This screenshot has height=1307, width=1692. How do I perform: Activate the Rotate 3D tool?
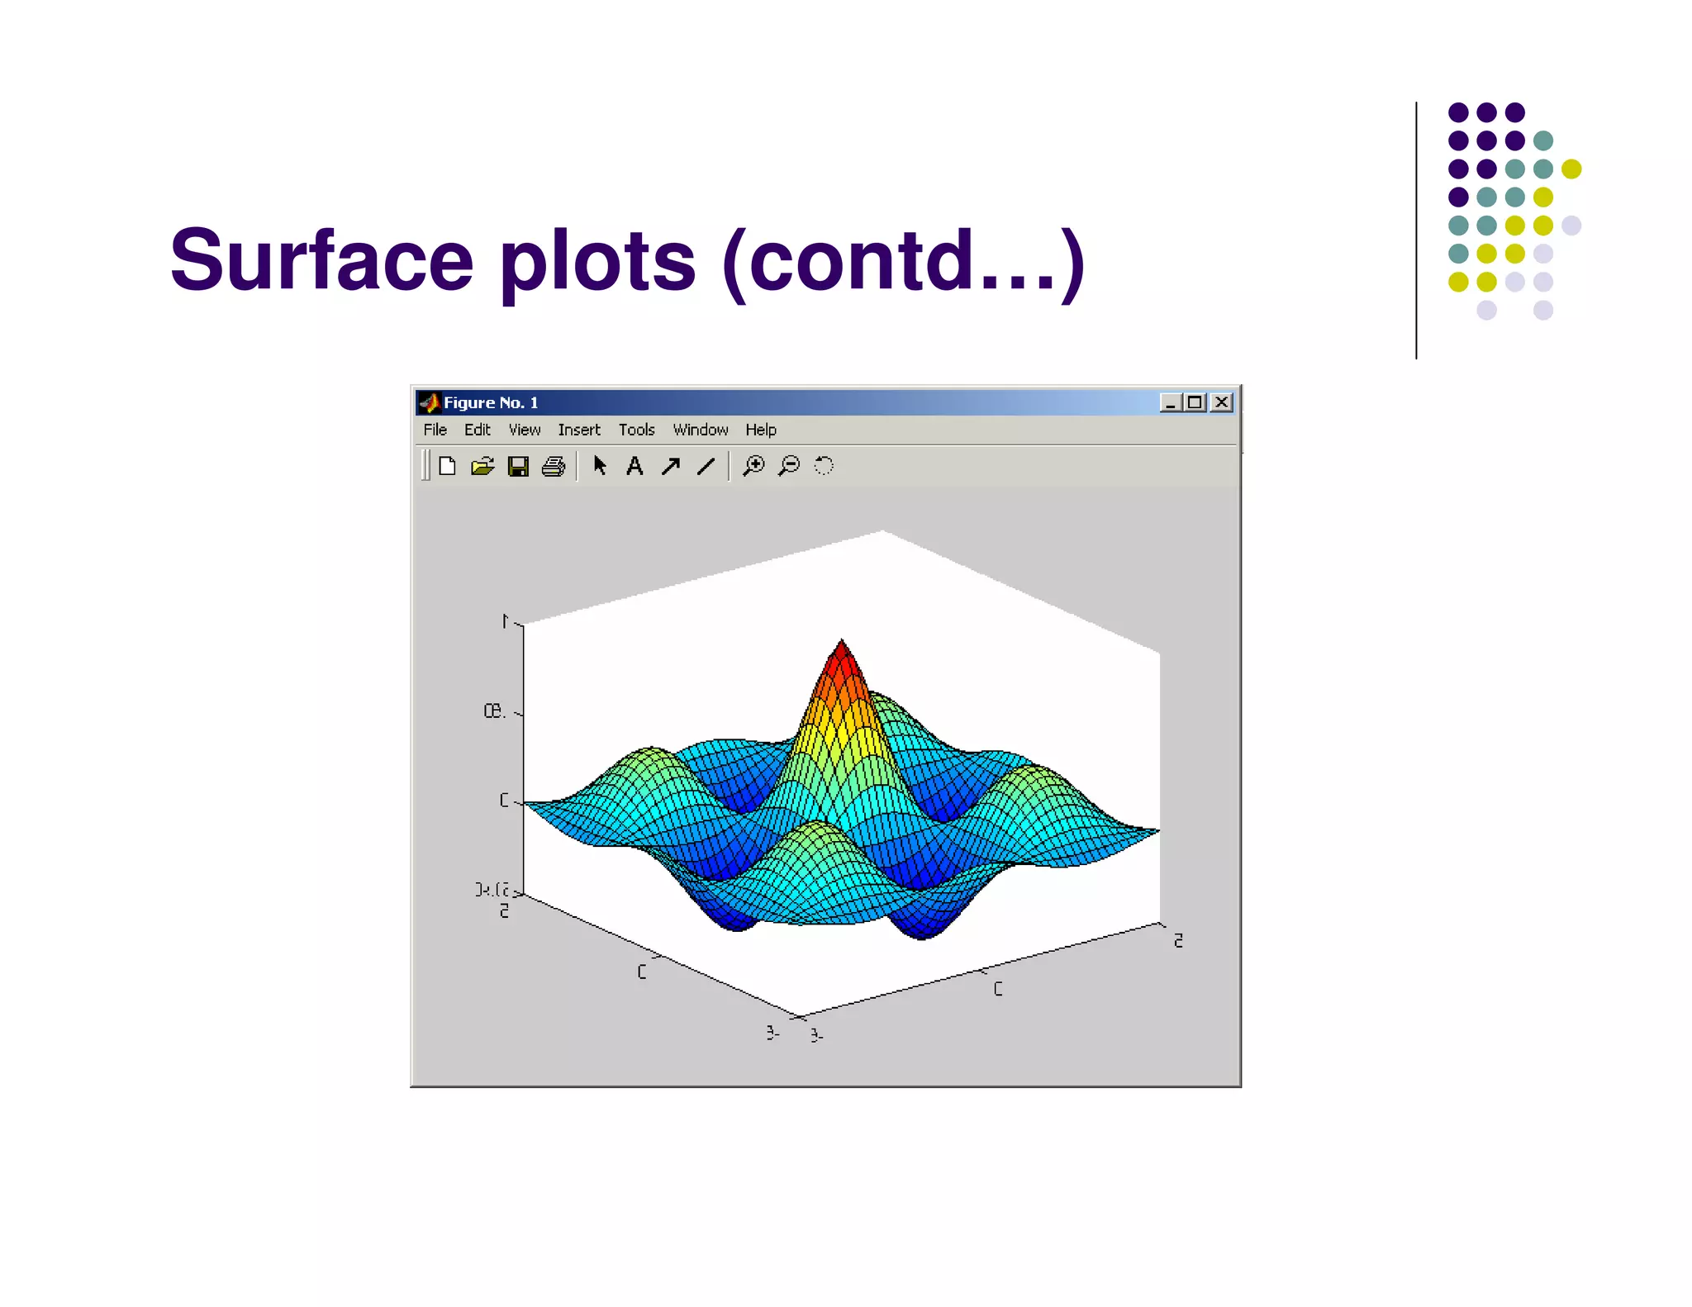824,466
